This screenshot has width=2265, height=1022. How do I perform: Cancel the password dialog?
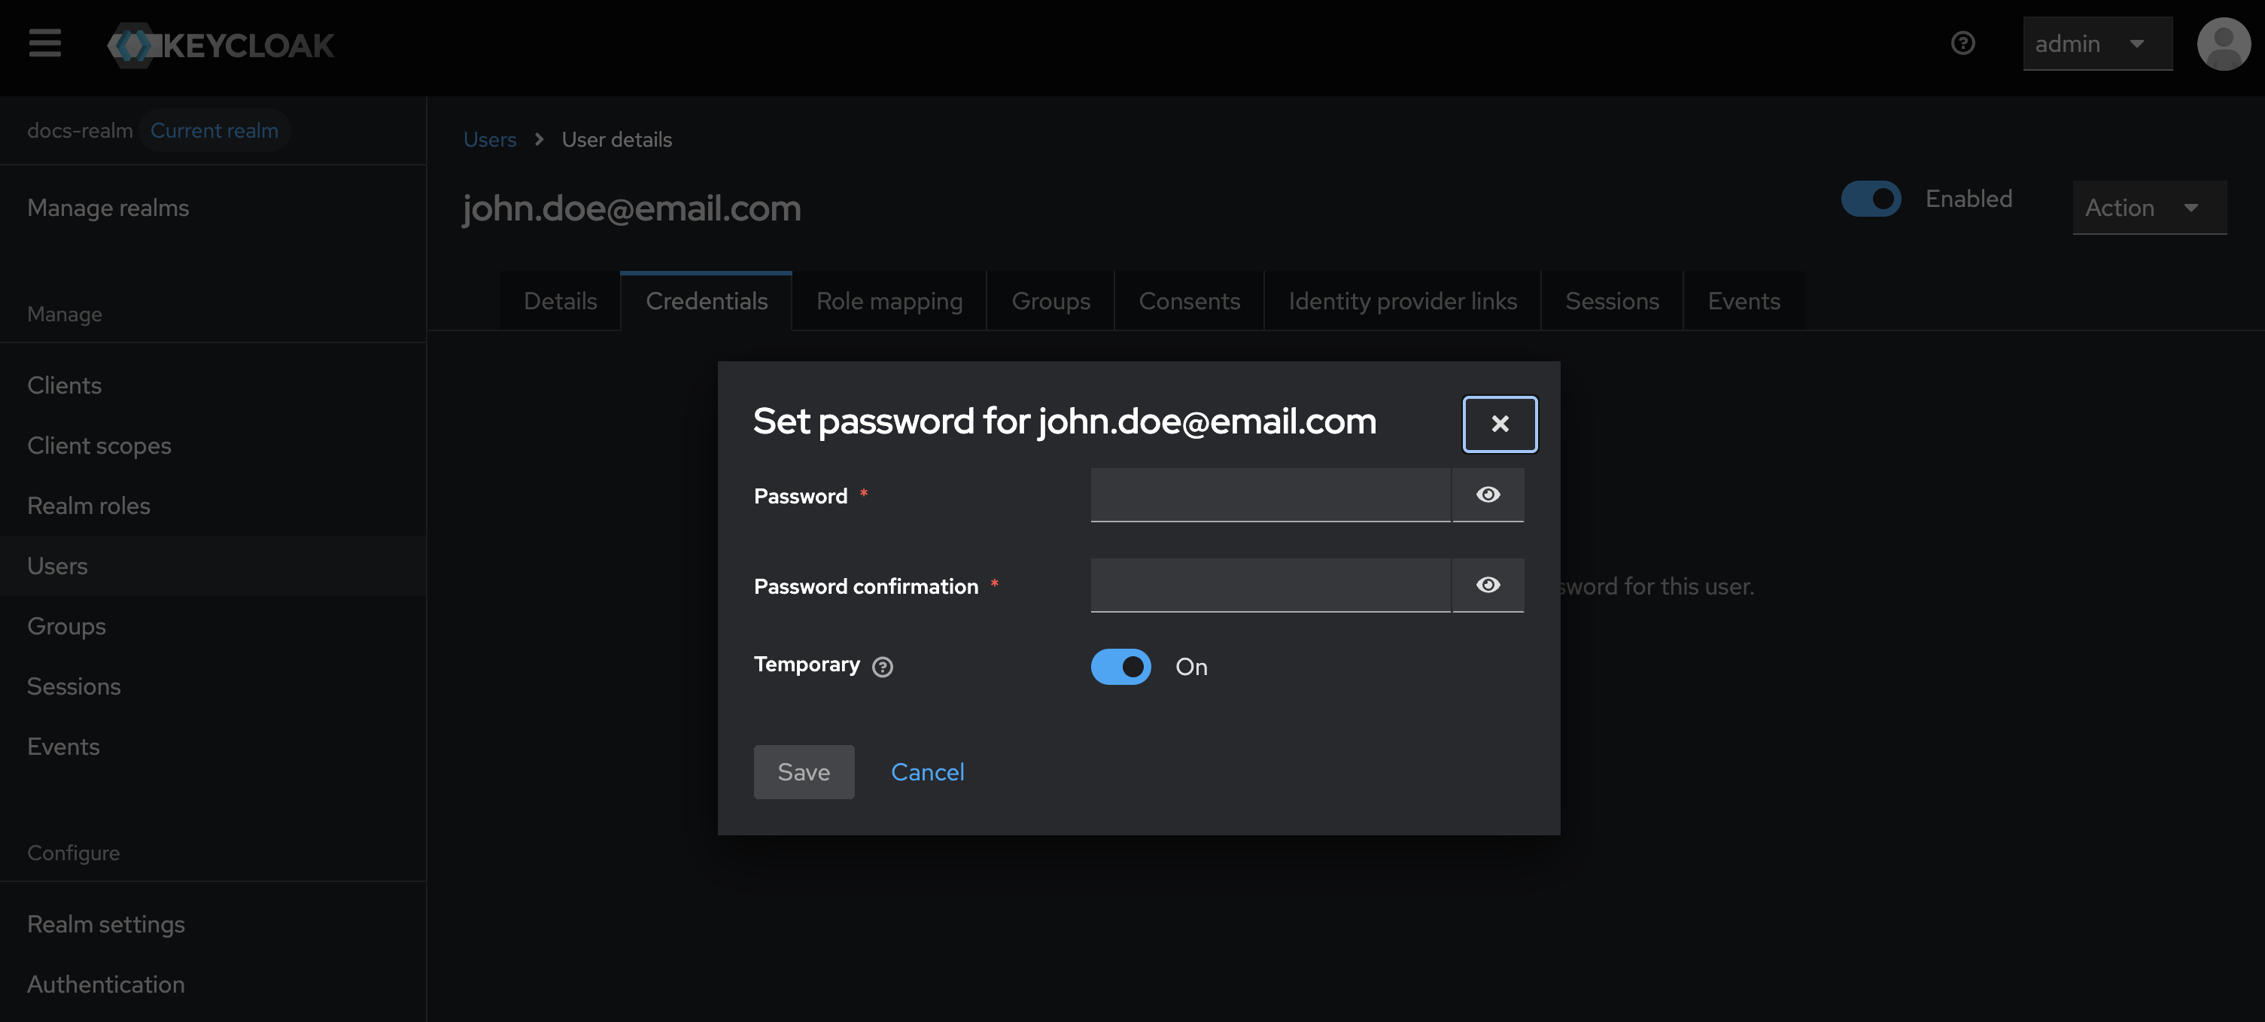tap(927, 772)
